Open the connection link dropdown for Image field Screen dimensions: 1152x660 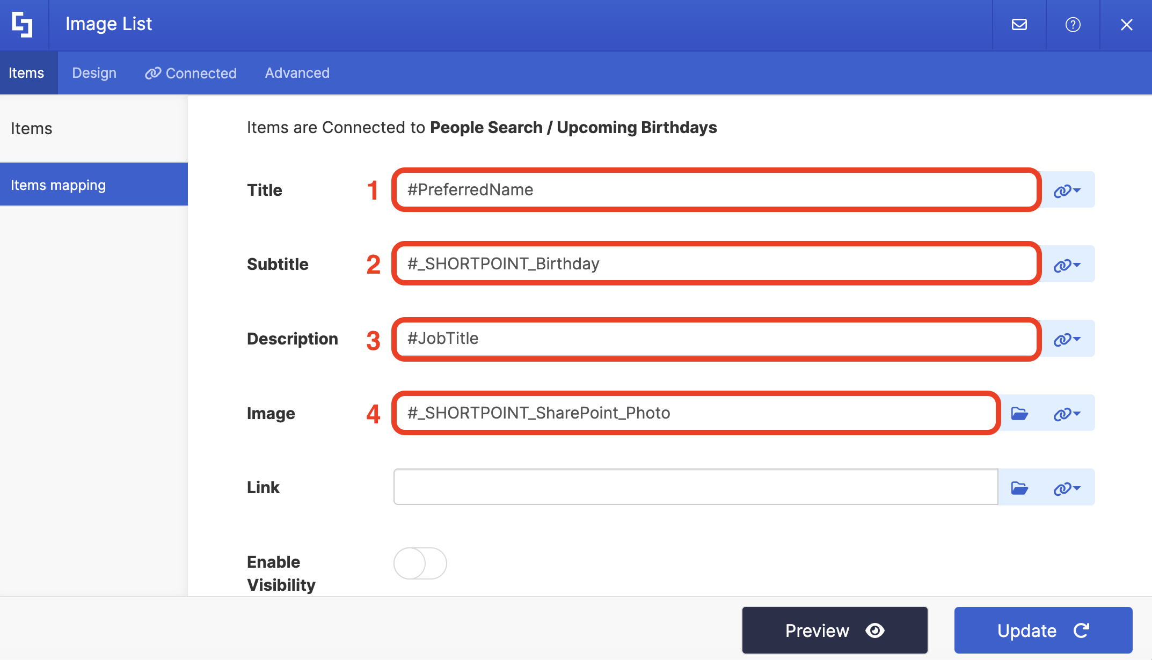click(x=1067, y=413)
